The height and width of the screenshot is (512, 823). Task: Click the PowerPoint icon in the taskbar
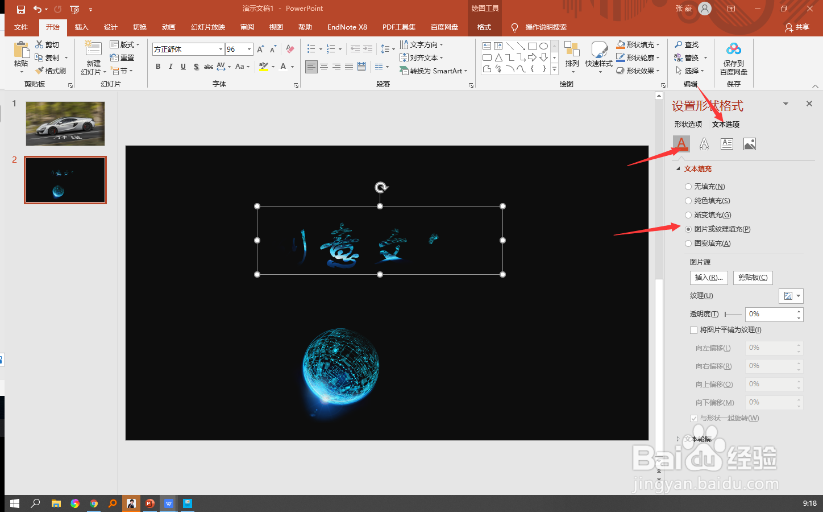point(150,503)
